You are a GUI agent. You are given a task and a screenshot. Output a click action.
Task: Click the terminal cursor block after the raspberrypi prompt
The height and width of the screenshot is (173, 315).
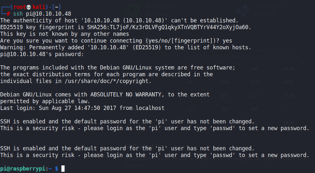click(x=63, y=169)
